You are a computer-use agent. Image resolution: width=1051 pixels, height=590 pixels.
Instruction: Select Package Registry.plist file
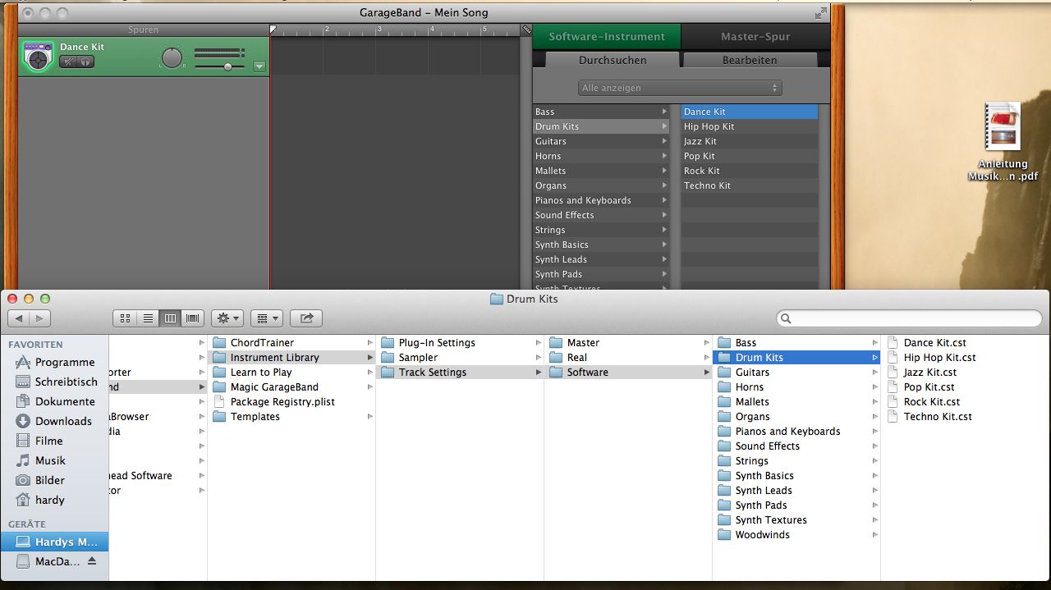291,402
